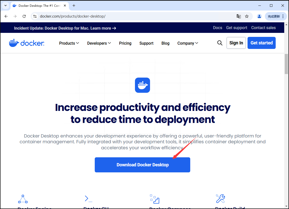Open the Support page
Screen dimensions: 289x209
point(146,43)
